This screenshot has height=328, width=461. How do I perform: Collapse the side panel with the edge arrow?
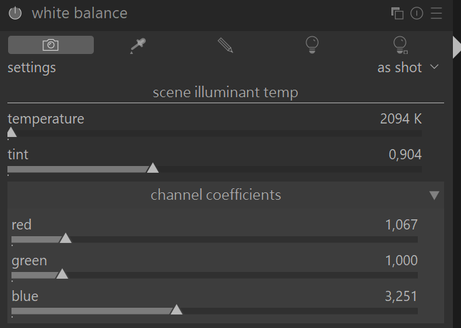coord(457,46)
